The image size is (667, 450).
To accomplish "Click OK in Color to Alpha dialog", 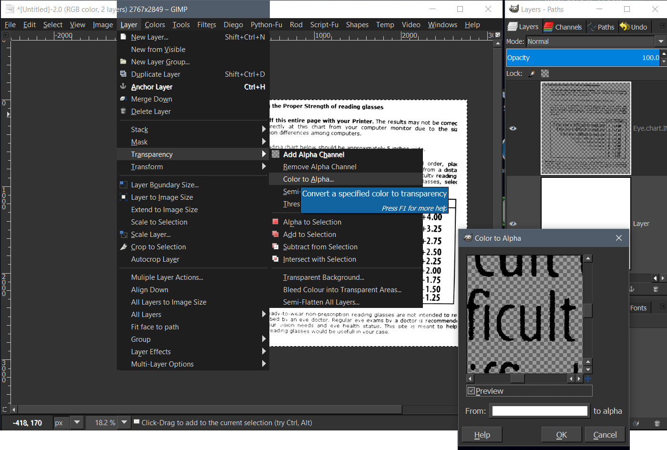I will [562, 435].
